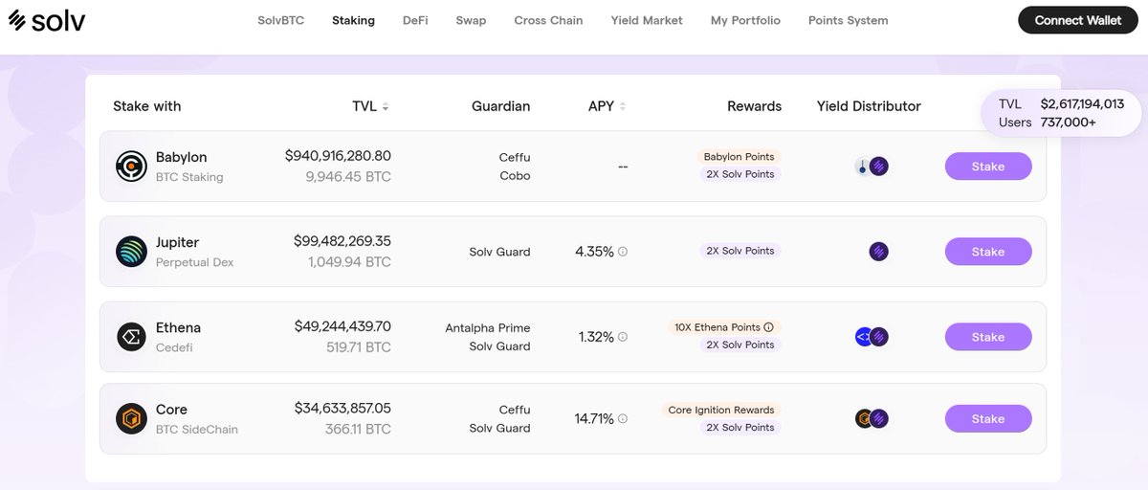Click the Solv yield distributor icon in Jupiter row
Viewport: 1148px width, 490px height.
[879, 252]
